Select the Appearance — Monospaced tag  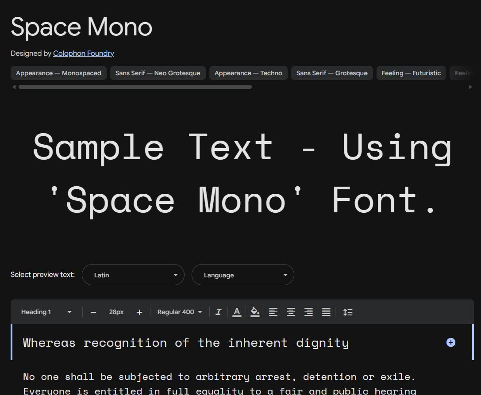58,73
